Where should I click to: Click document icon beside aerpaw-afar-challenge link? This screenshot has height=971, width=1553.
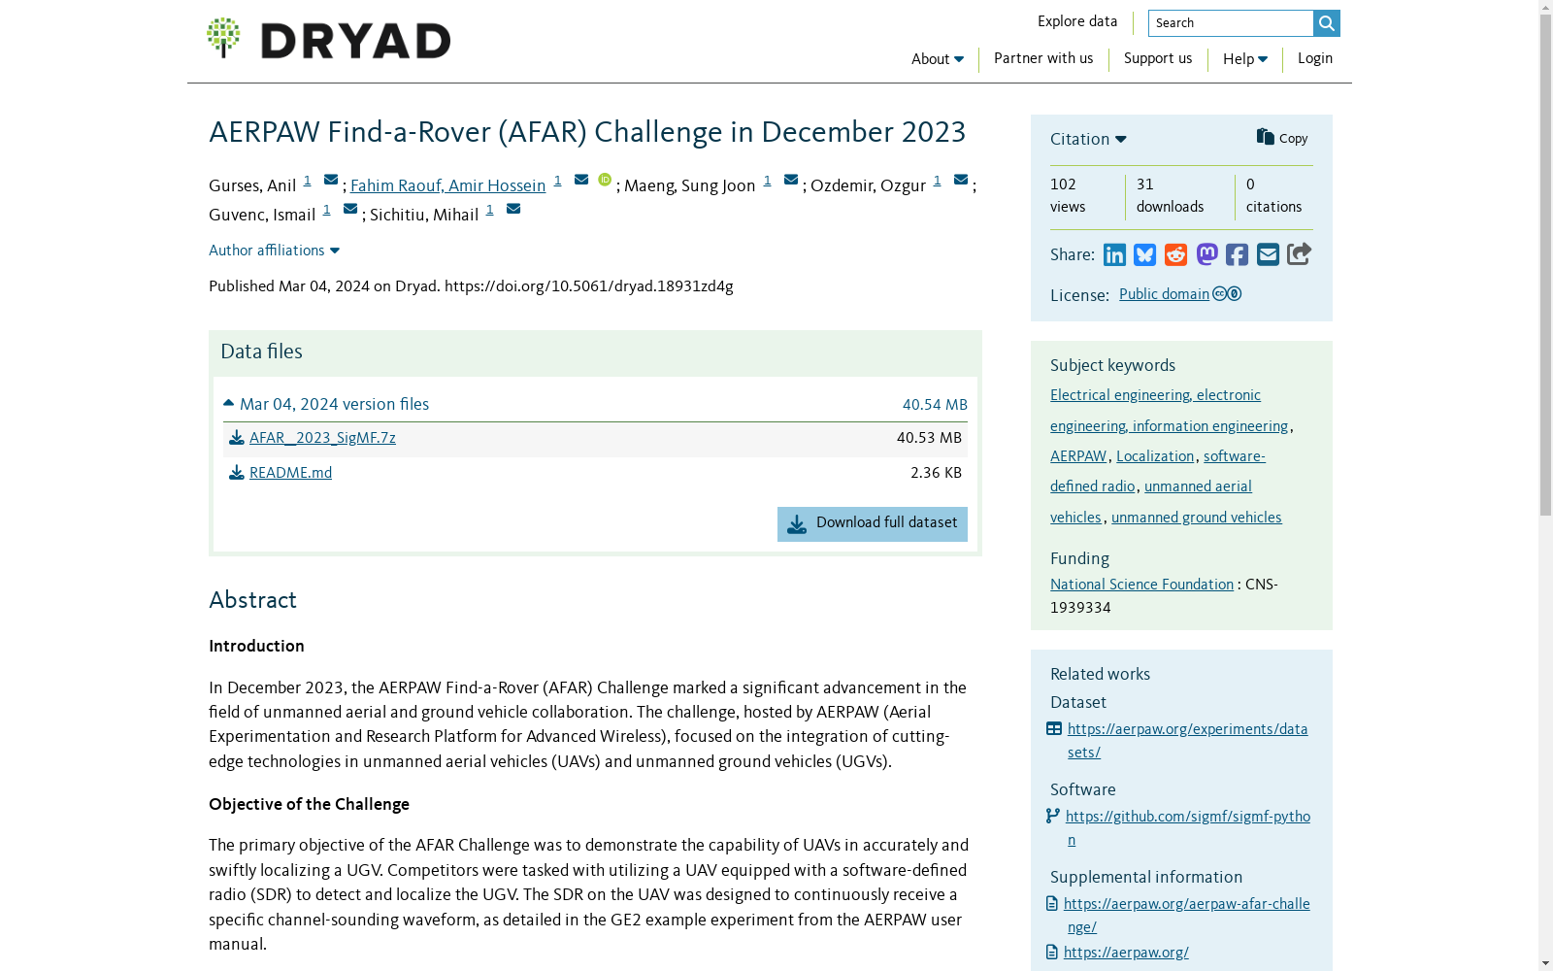1052,904
